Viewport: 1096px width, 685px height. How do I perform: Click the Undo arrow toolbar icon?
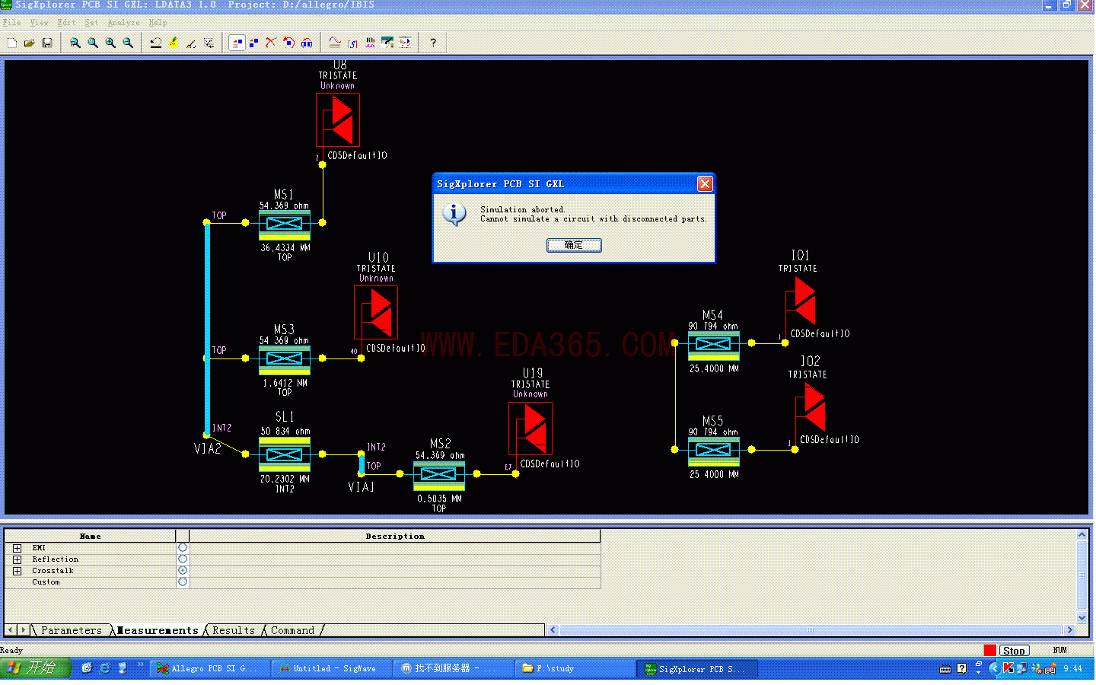[156, 43]
